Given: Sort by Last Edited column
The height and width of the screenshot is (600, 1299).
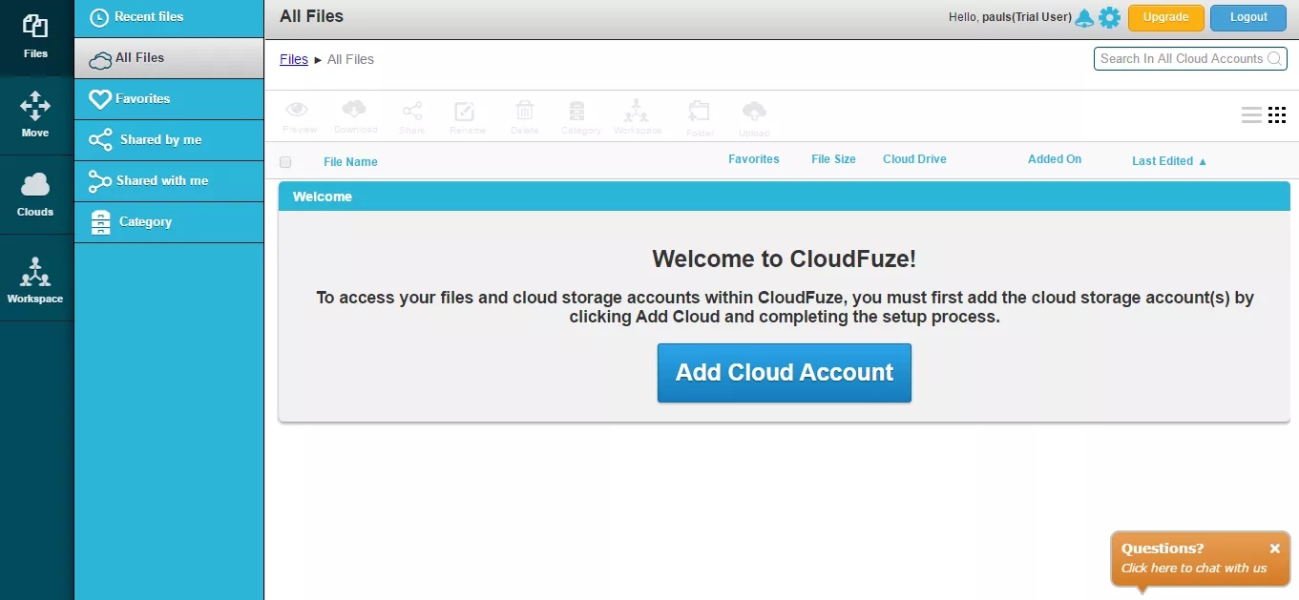Looking at the screenshot, I should point(1169,161).
